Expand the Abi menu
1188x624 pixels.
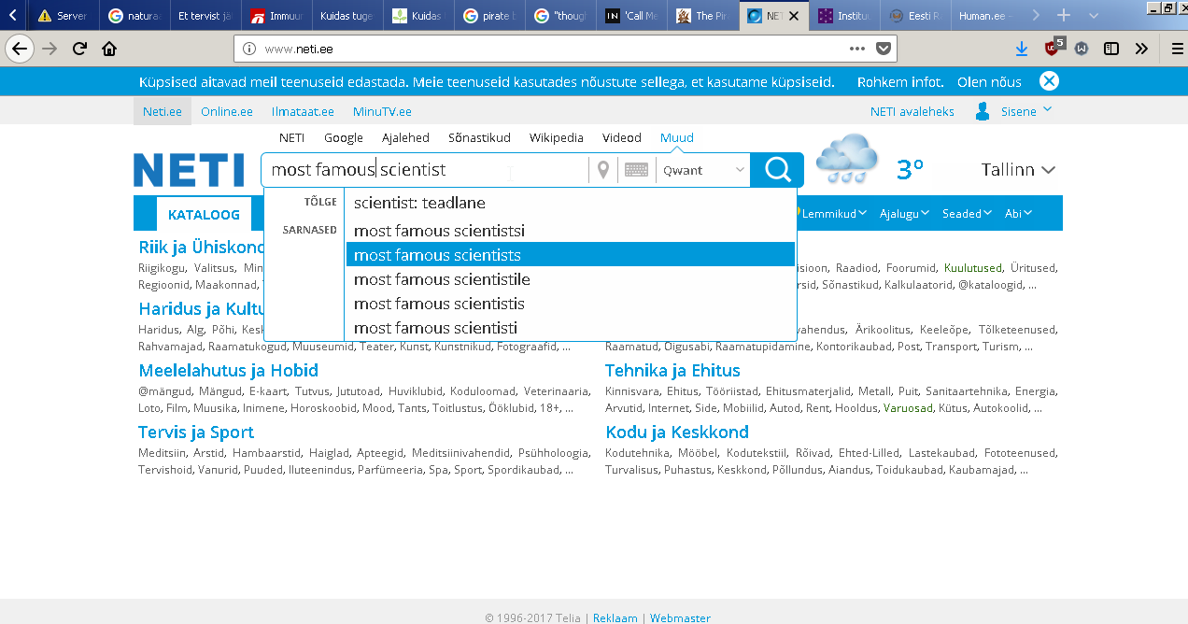(x=1018, y=214)
